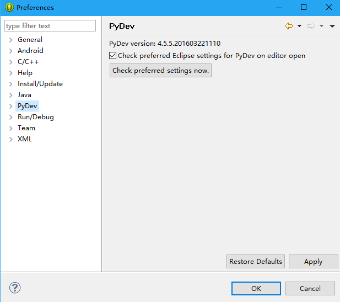Screen dimensions: 340x302
Task: Maximize the Preferences window
Action: [304, 7]
